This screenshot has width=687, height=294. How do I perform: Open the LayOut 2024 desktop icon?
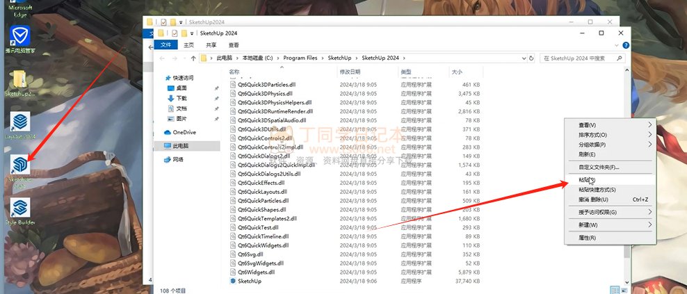click(20, 122)
